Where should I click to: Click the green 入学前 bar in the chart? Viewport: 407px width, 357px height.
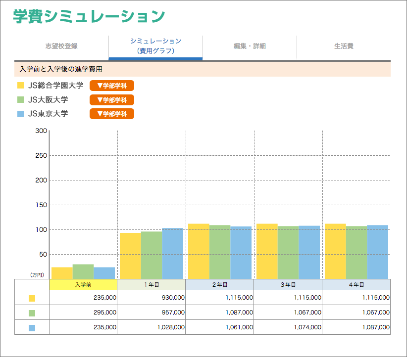click(x=83, y=271)
